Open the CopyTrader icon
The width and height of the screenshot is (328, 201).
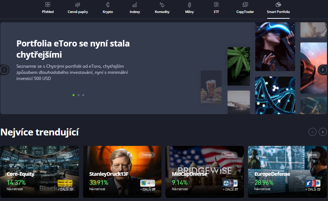(245, 5)
